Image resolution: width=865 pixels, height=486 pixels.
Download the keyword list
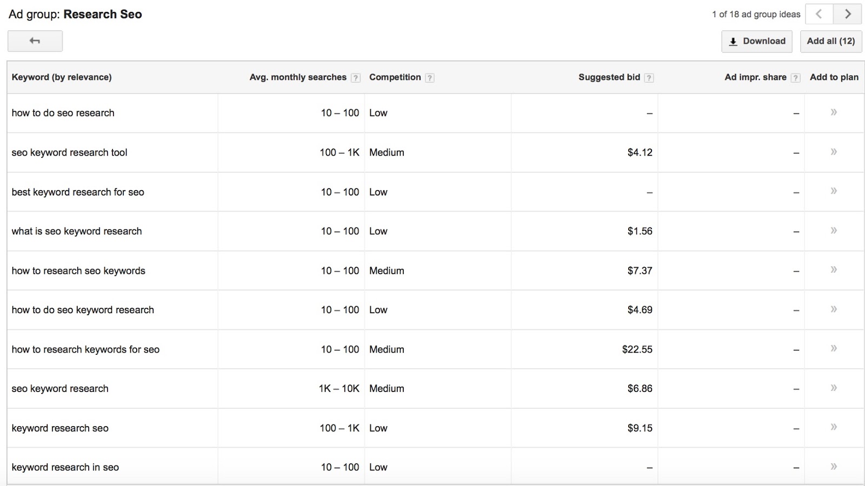756,41
